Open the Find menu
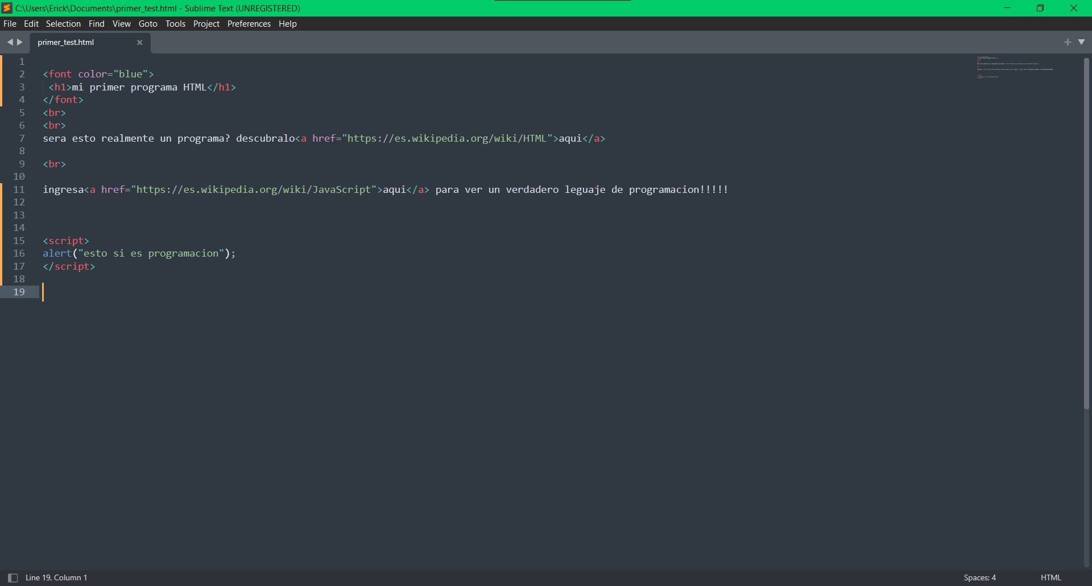This screenshot has height=586, width=1092. point(97,24)
